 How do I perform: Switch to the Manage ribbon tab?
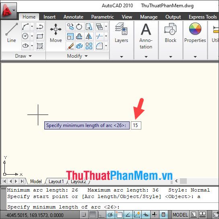pyautogui.click(x=149, y=17)
